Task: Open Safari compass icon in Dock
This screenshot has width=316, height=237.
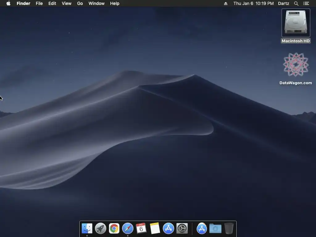Action: pyautogui.click(x=128, y=228)
